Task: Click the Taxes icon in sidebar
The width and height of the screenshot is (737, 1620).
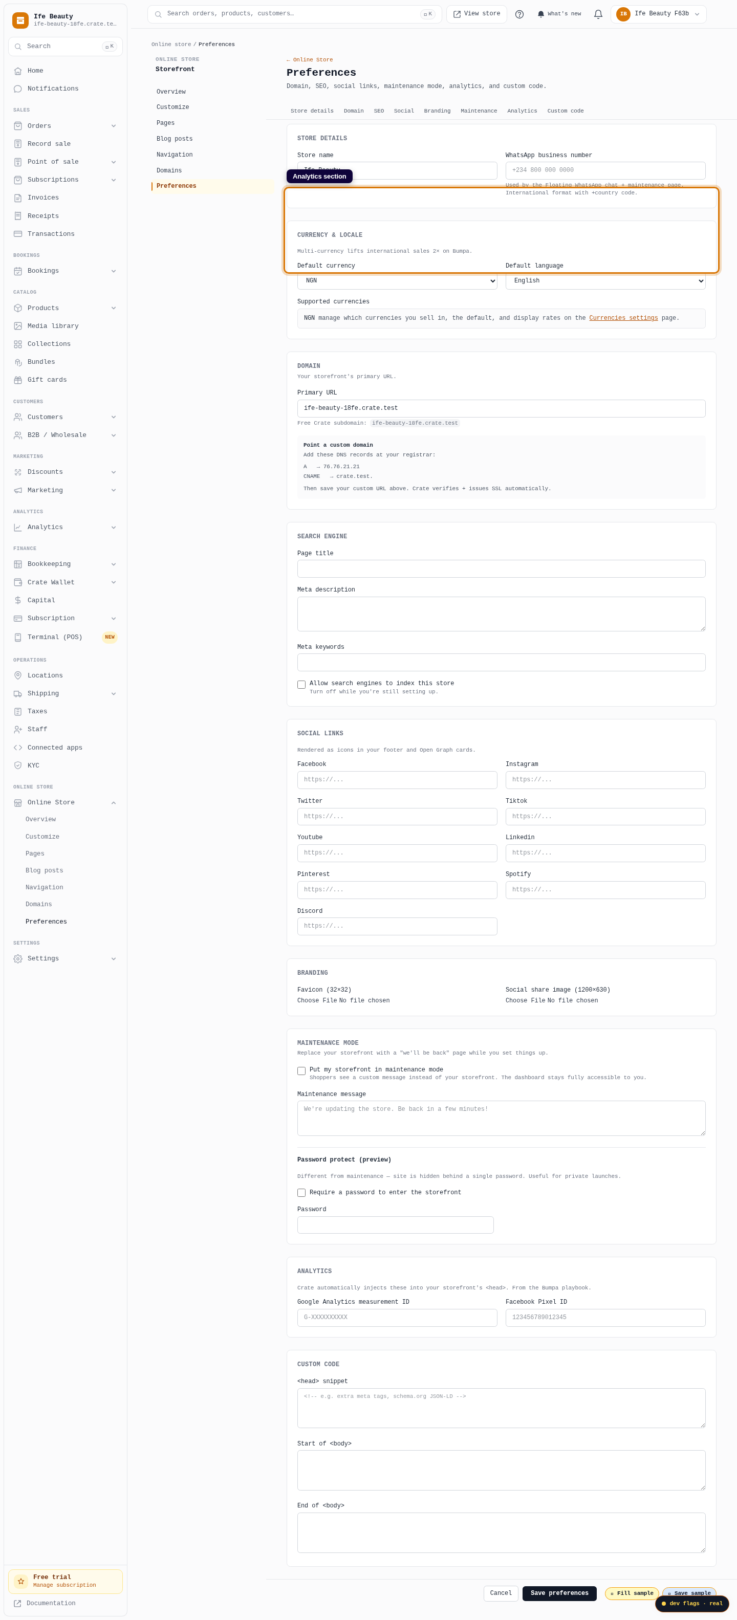Action: [17, 711]
